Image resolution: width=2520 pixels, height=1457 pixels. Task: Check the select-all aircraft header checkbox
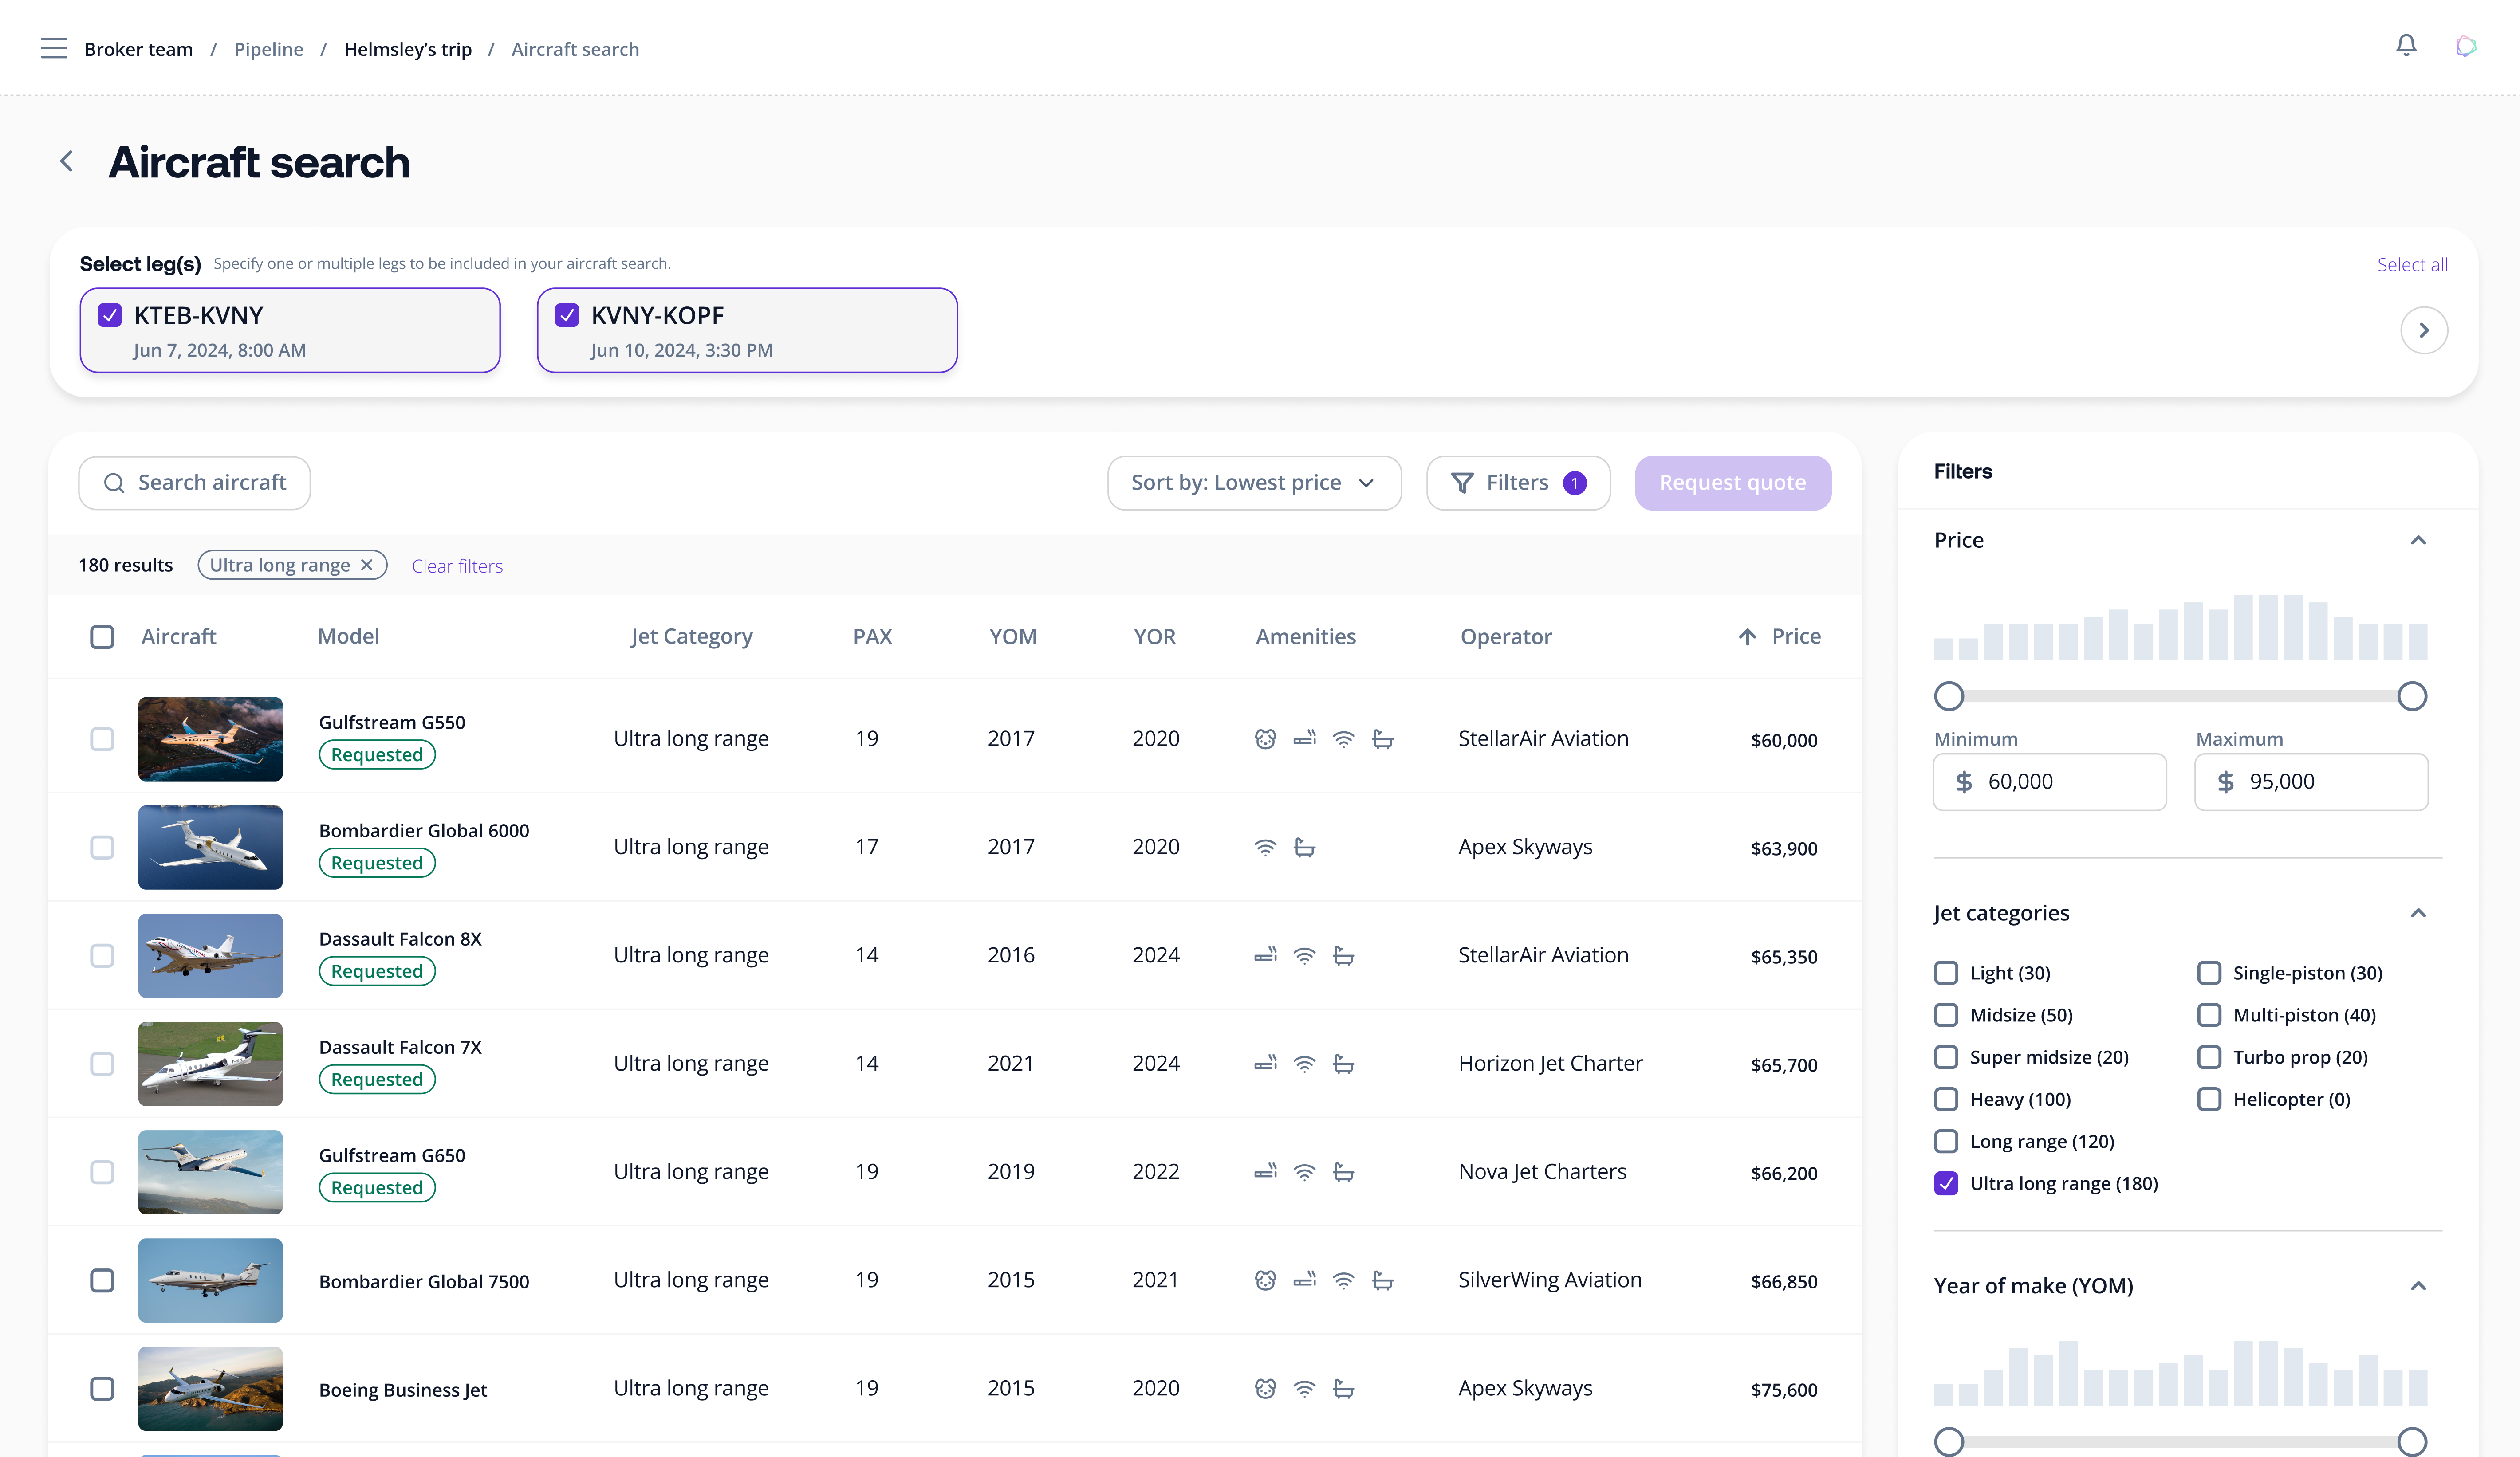tap(102, 637)
